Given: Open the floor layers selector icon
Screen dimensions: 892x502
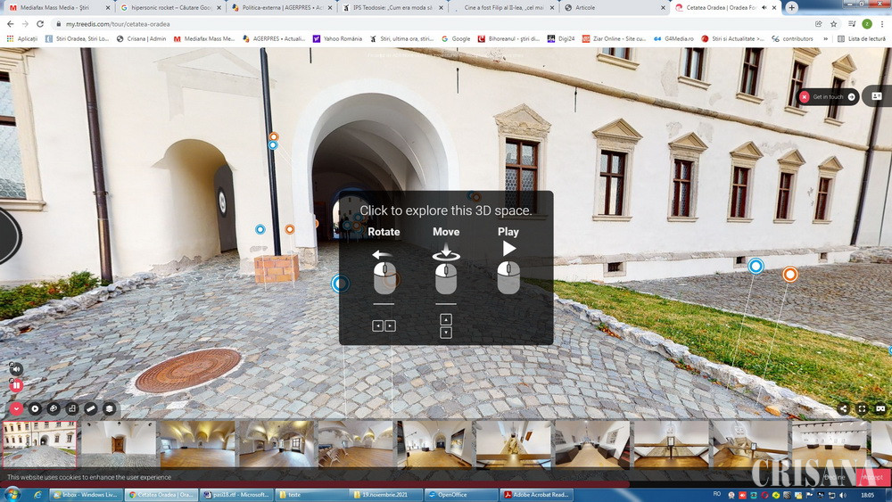Looking at the screenshot, I should 110,408.
